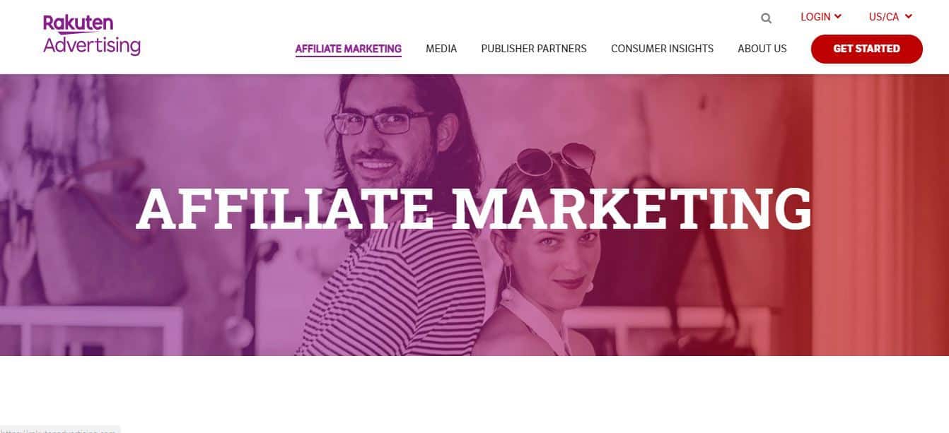Expand the chevron beside US/CA
Screen dimensions: 949x433
click(909, 16)
